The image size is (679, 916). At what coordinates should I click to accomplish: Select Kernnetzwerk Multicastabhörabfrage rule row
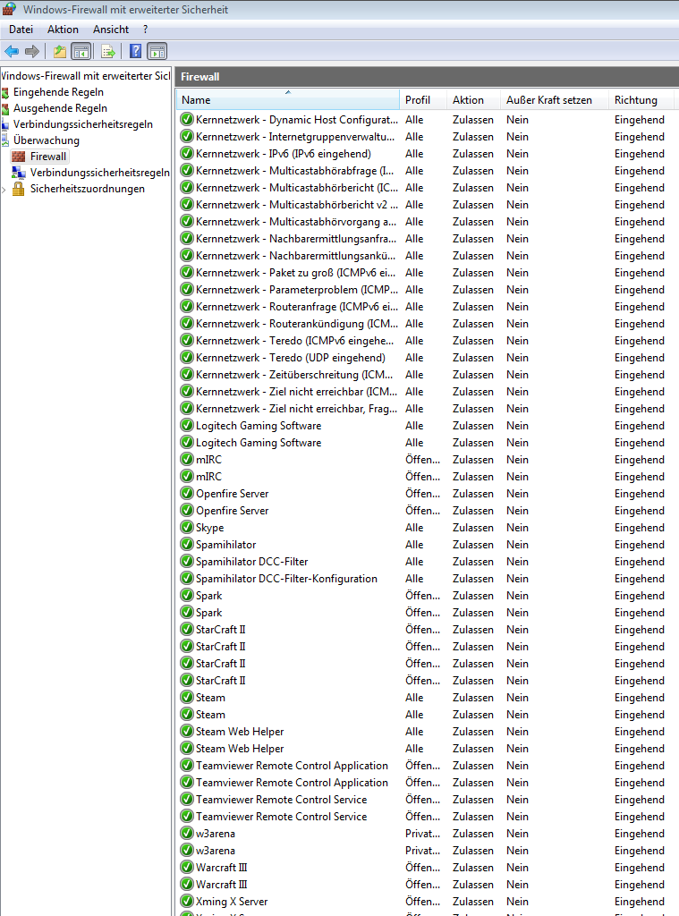click(x=295, y=170)
